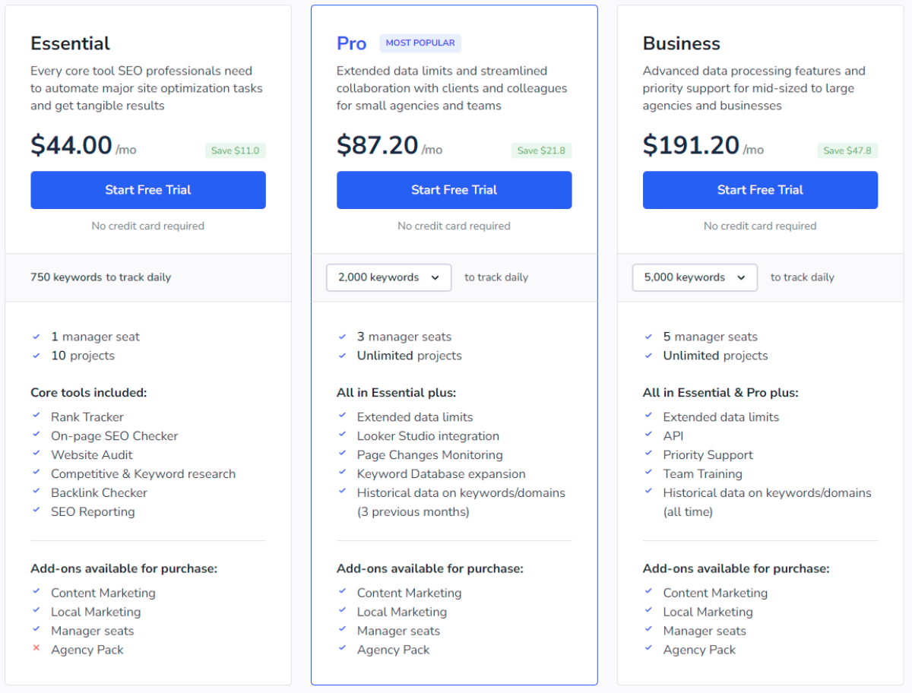912x693 pixels.
Task: Click checkmark next to Website Audit
Action: pos(36,454)
